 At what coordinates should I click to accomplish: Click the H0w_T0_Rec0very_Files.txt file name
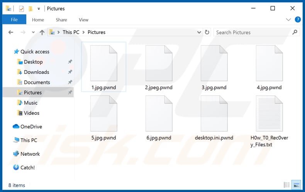(269, 141)
